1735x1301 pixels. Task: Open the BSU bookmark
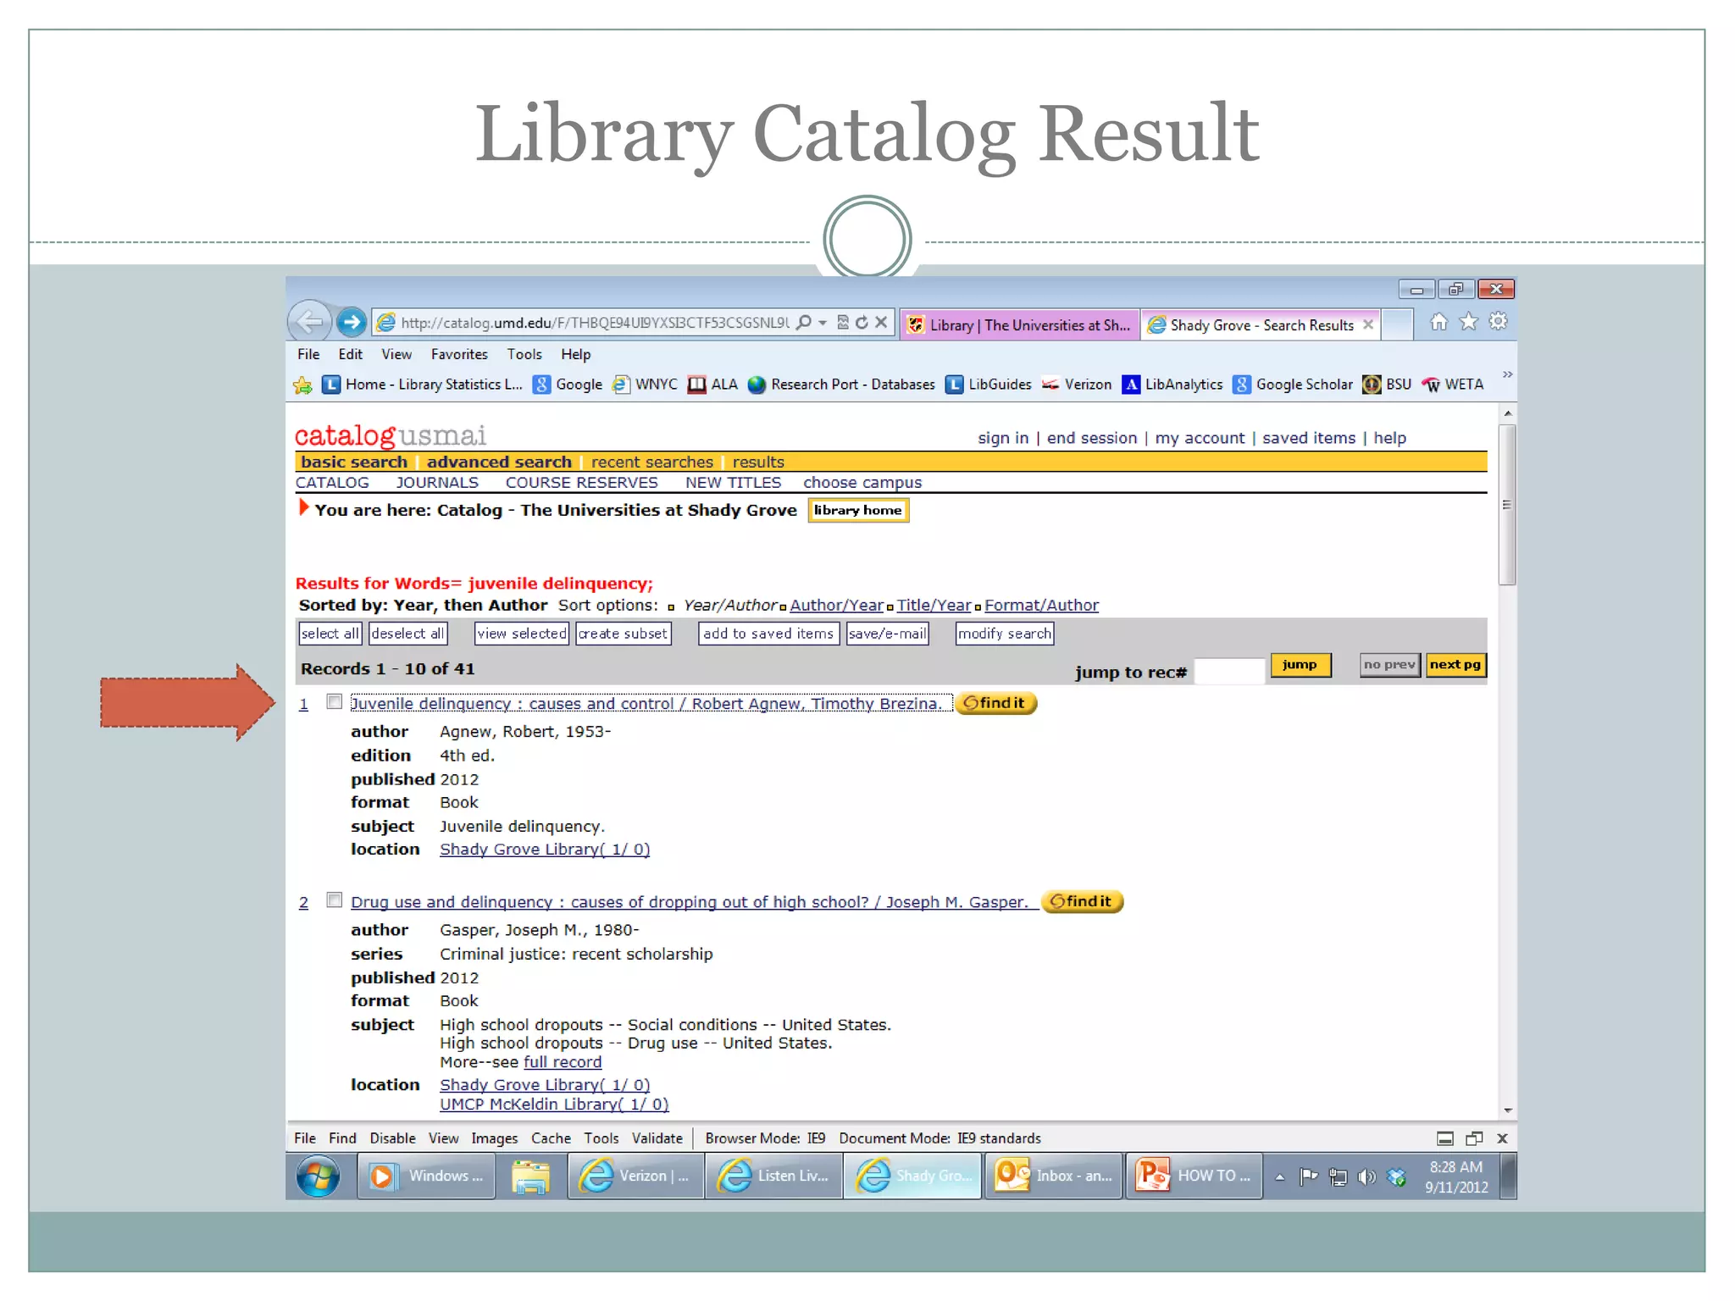click(x=1387, y=385)
